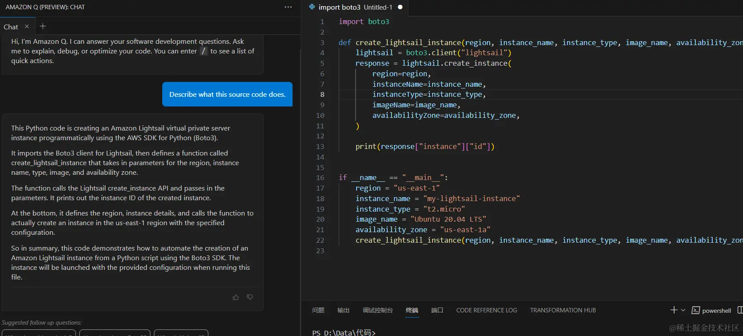Viewport: 743px width, 336px height.
Task: Click the 'imageName=image_name,' line
Action: (x=416, y=105)
